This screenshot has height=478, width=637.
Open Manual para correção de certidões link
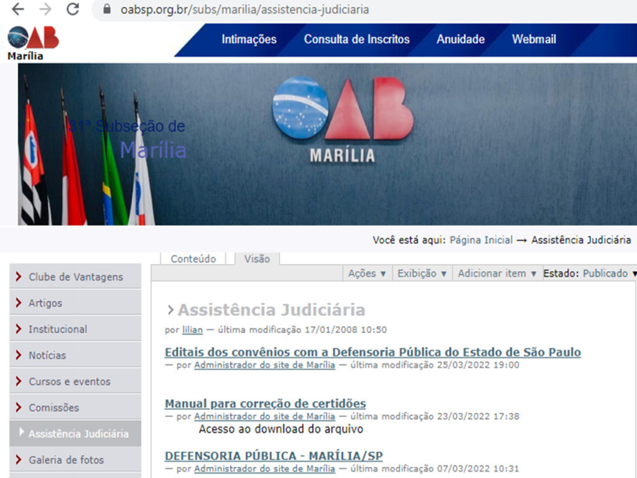pyautogui.click(x=265, y=403)
